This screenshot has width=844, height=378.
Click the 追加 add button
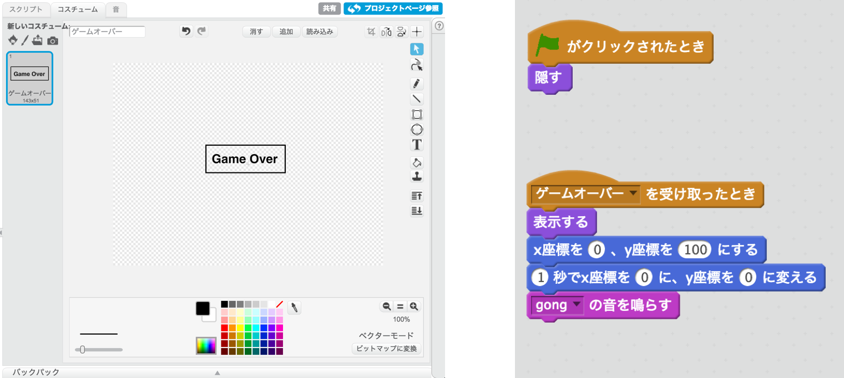(x=286, y=32)
